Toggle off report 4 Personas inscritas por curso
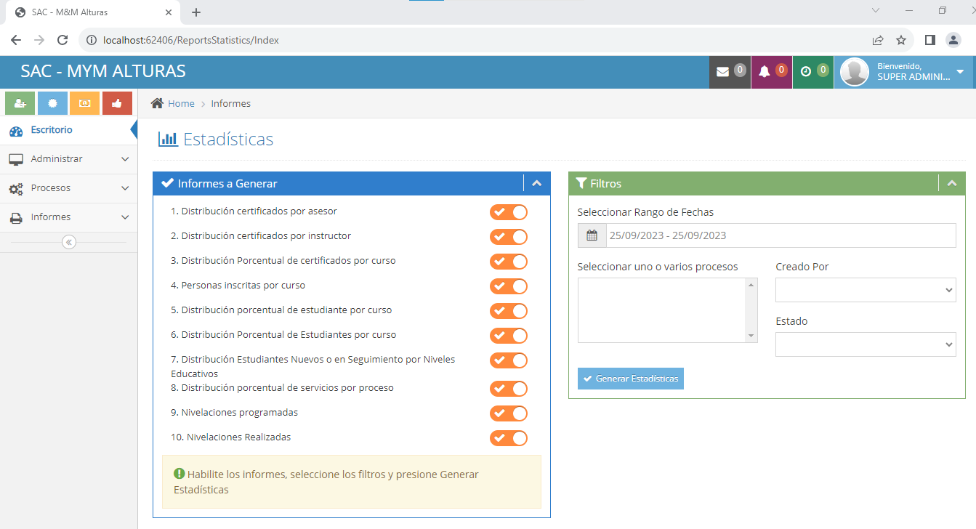 click(508, 286)
